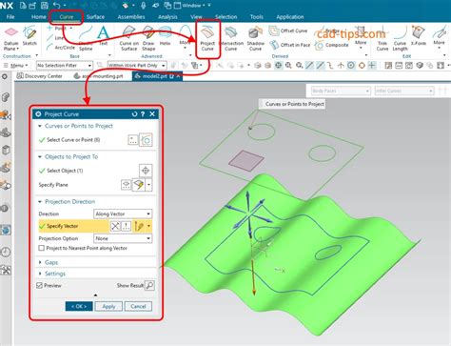Click the Apply button
This screenshot has height=346, width=451.
click(108, 306)
